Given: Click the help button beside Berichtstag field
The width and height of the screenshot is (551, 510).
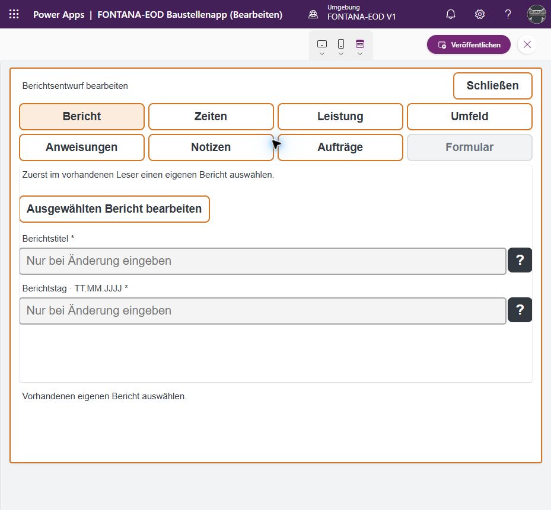Looking at the screenshot, I should coord(520,310).
